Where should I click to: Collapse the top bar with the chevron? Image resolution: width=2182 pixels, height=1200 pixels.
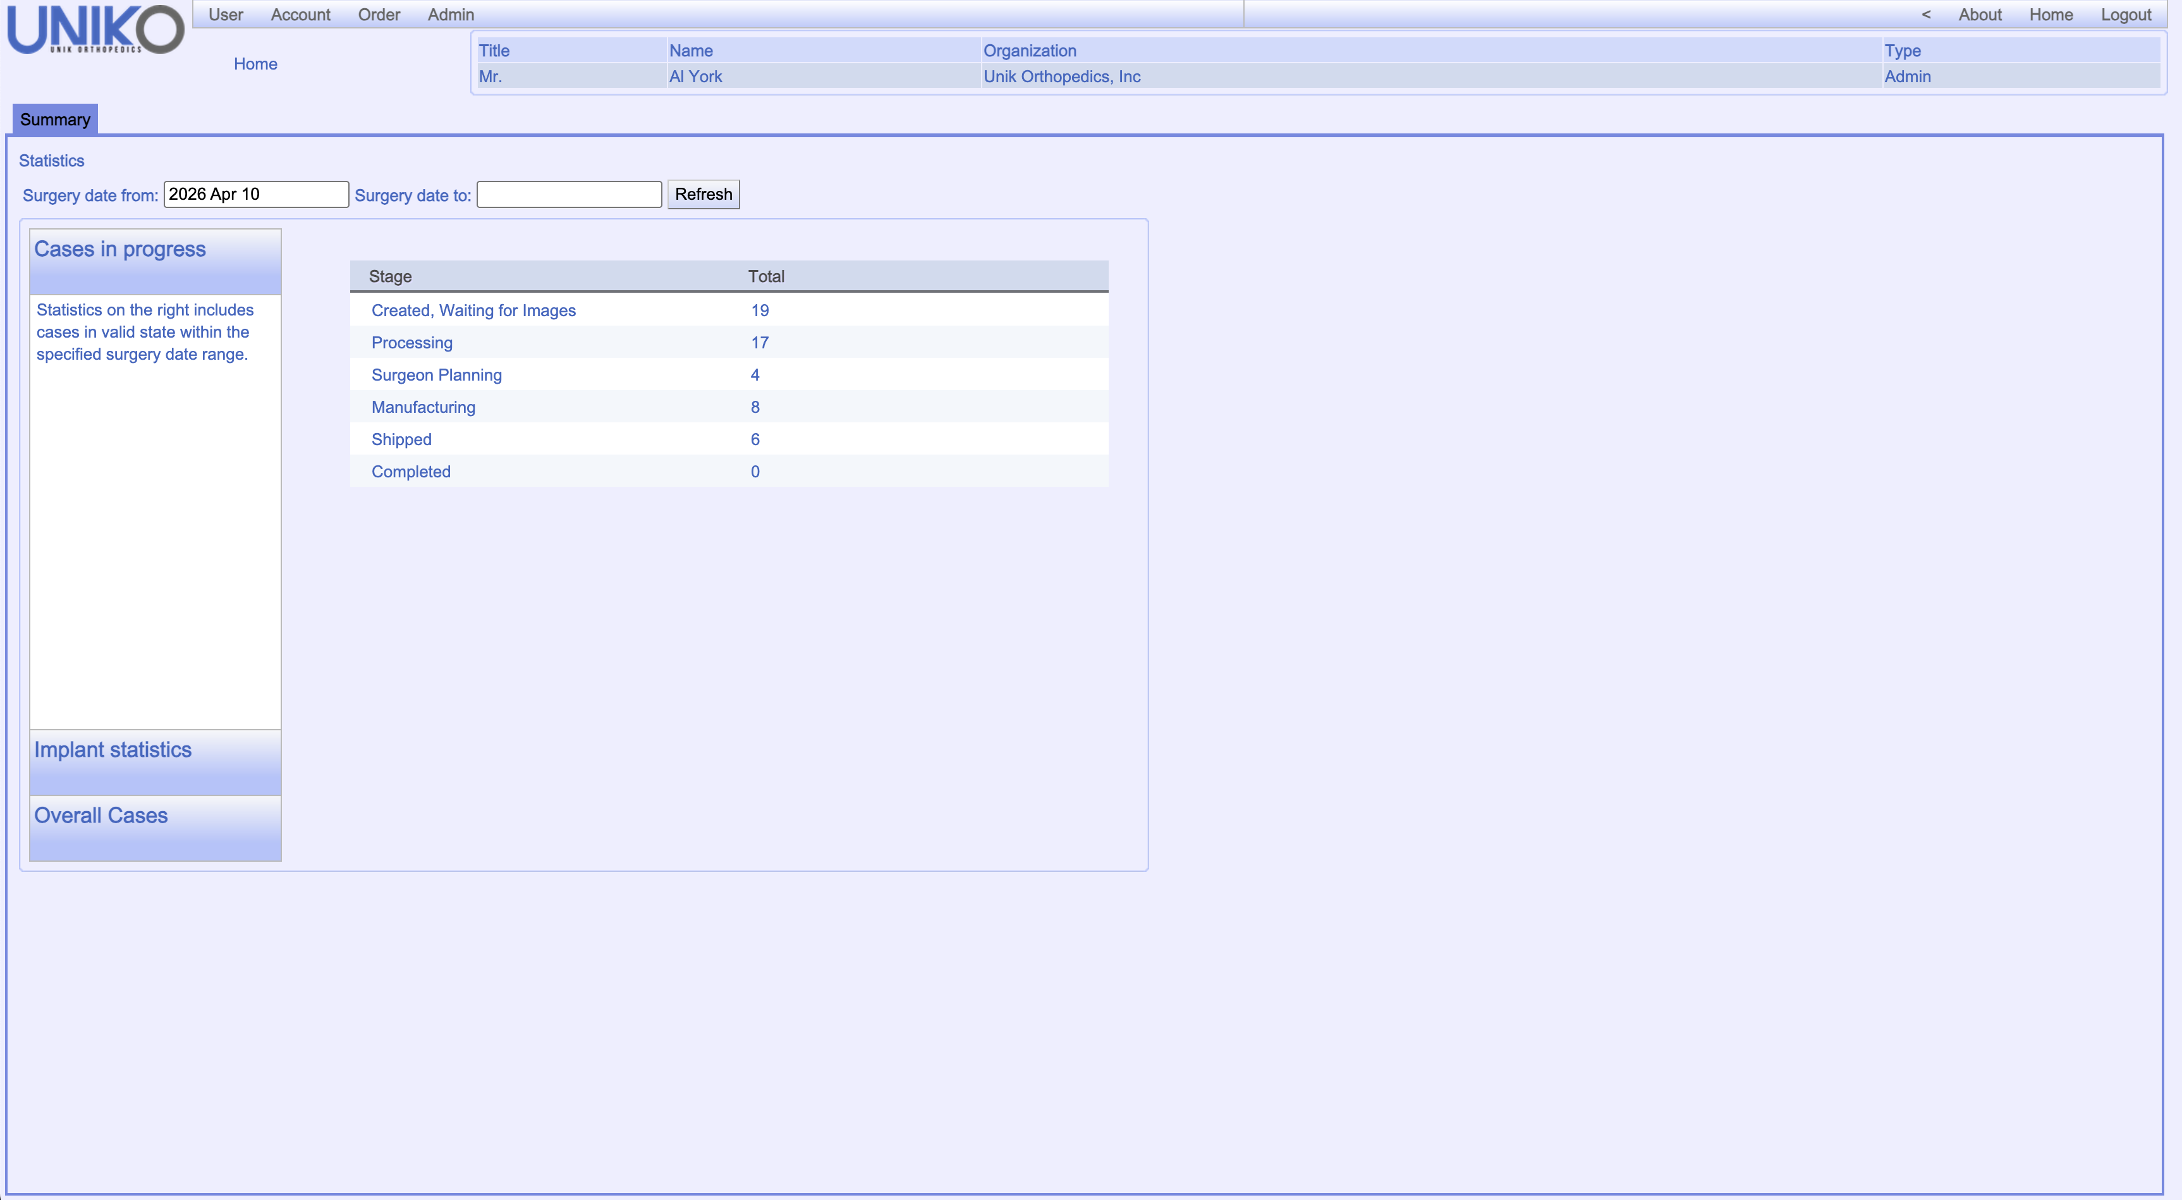pos(1925,15)
